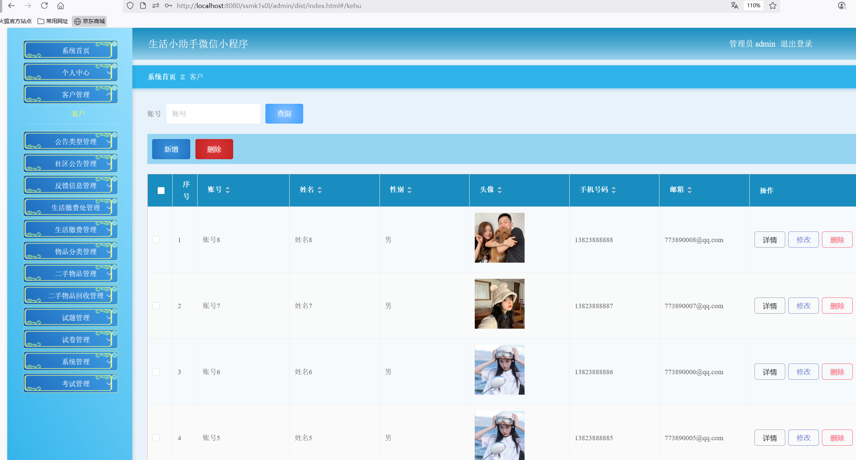The image size is (856, 460).
Task: Click the browser home icon
Action: pos(61,6)
